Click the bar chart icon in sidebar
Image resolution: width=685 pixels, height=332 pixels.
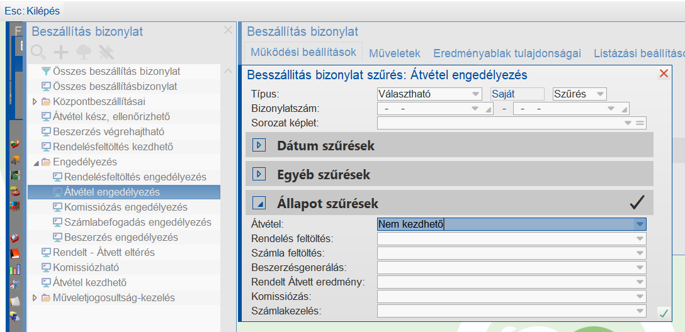tap(15, 269)
